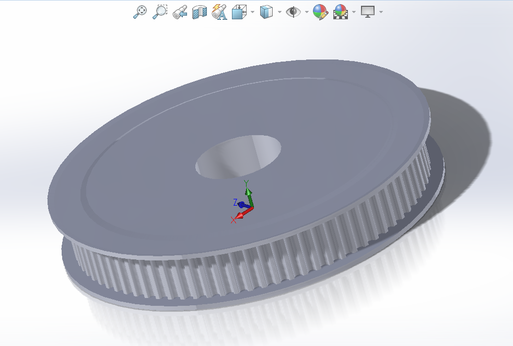Expand the View Settings dropdown arrow
The height and width of the screenshot is (346, 513).
point(381,12)
